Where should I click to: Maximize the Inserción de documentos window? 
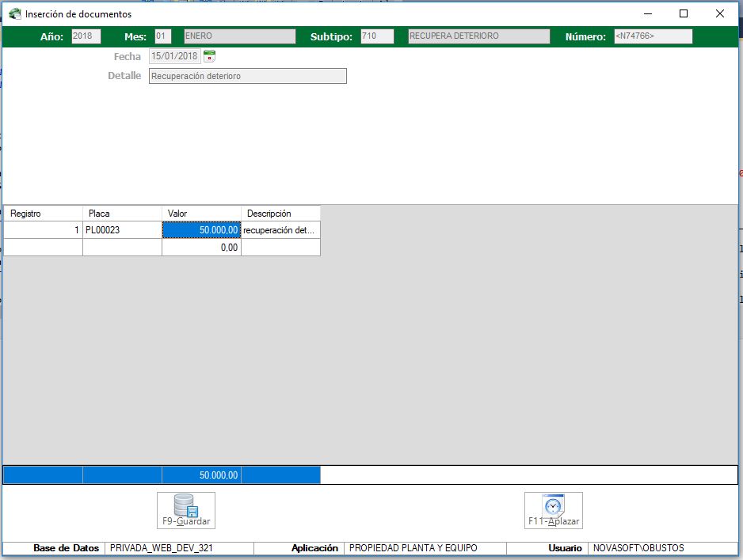coord(684,13)
